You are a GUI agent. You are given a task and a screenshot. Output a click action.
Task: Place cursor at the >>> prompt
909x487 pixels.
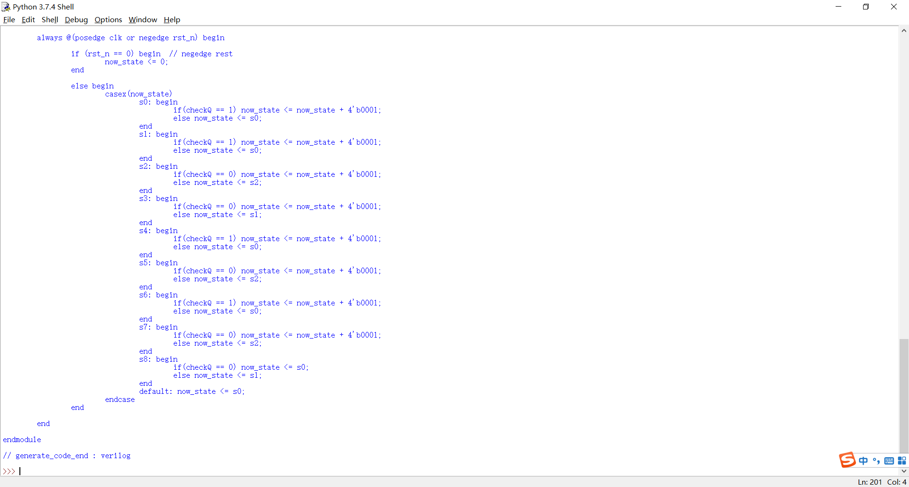click(20, 471)
